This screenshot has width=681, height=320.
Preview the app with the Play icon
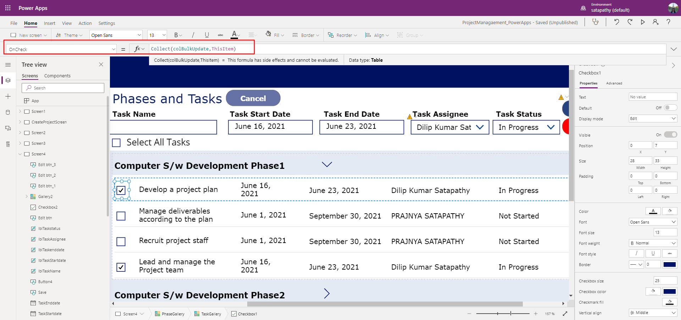[x=643, y=22]
